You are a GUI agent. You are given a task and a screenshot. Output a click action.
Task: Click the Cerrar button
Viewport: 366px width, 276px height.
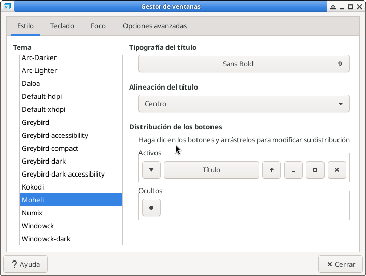coord(340,264)
